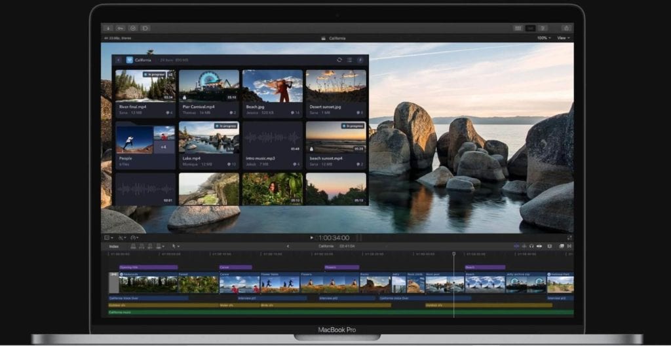Click the lock icon on Pier Carnival.mp4
The height and width of the screenshot is (346, 671).
pyautogui.click(x=184, y=97)
